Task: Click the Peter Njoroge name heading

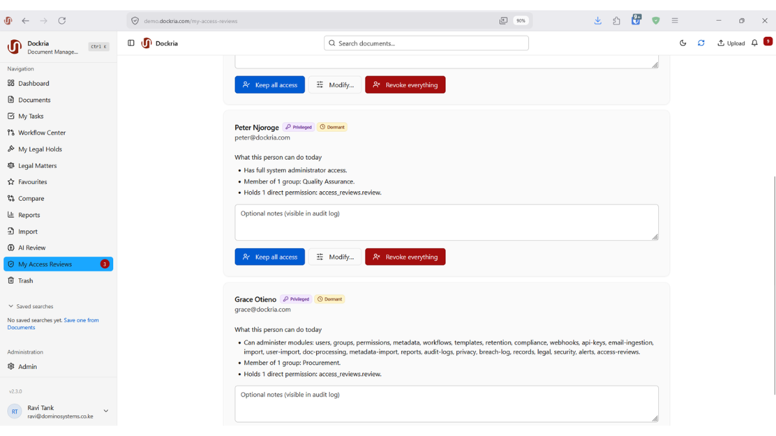Action: 257,127
